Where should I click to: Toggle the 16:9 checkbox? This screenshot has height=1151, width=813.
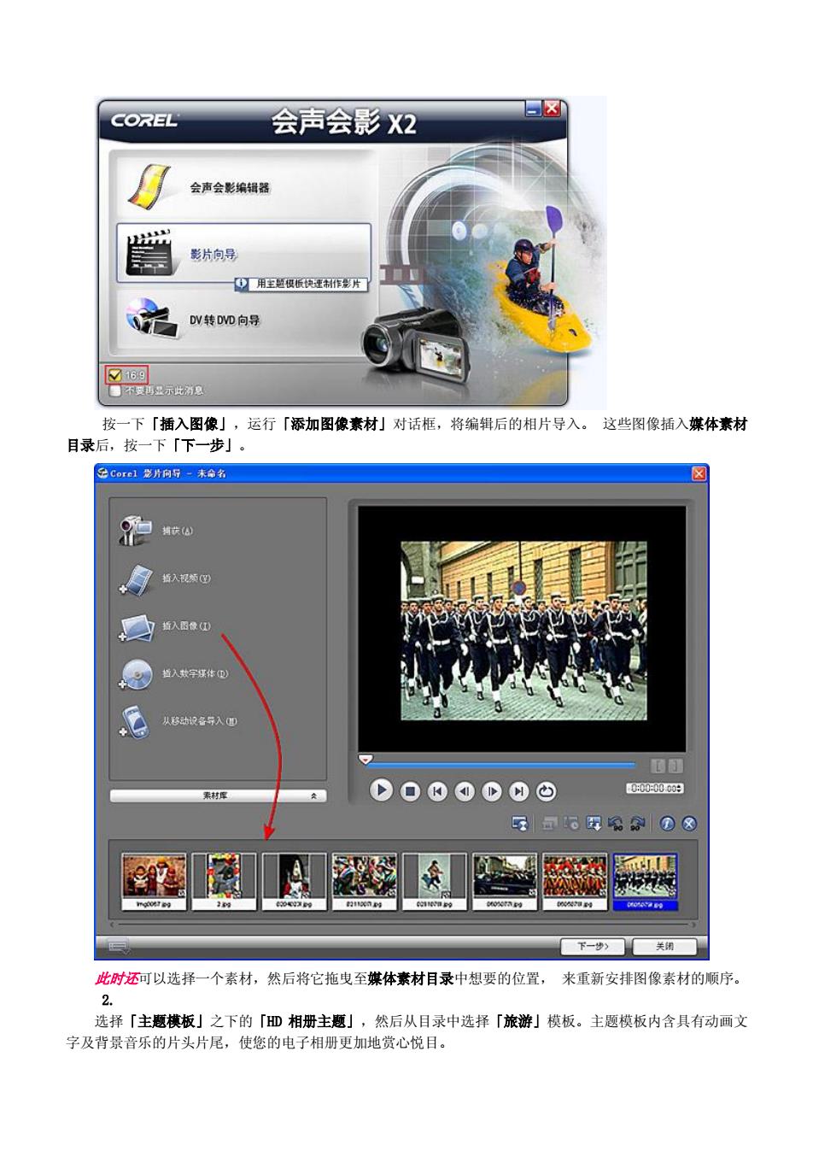click(x=114, y=374)
